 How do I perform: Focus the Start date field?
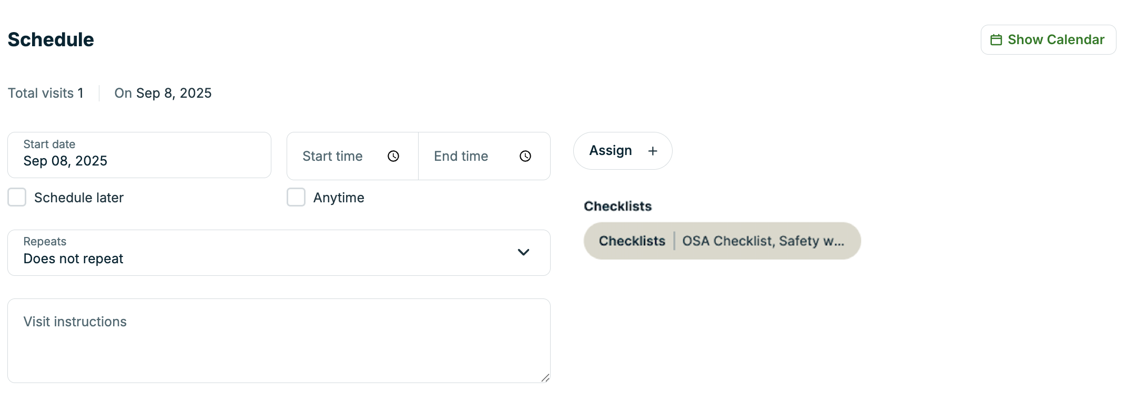pos(139,155)
